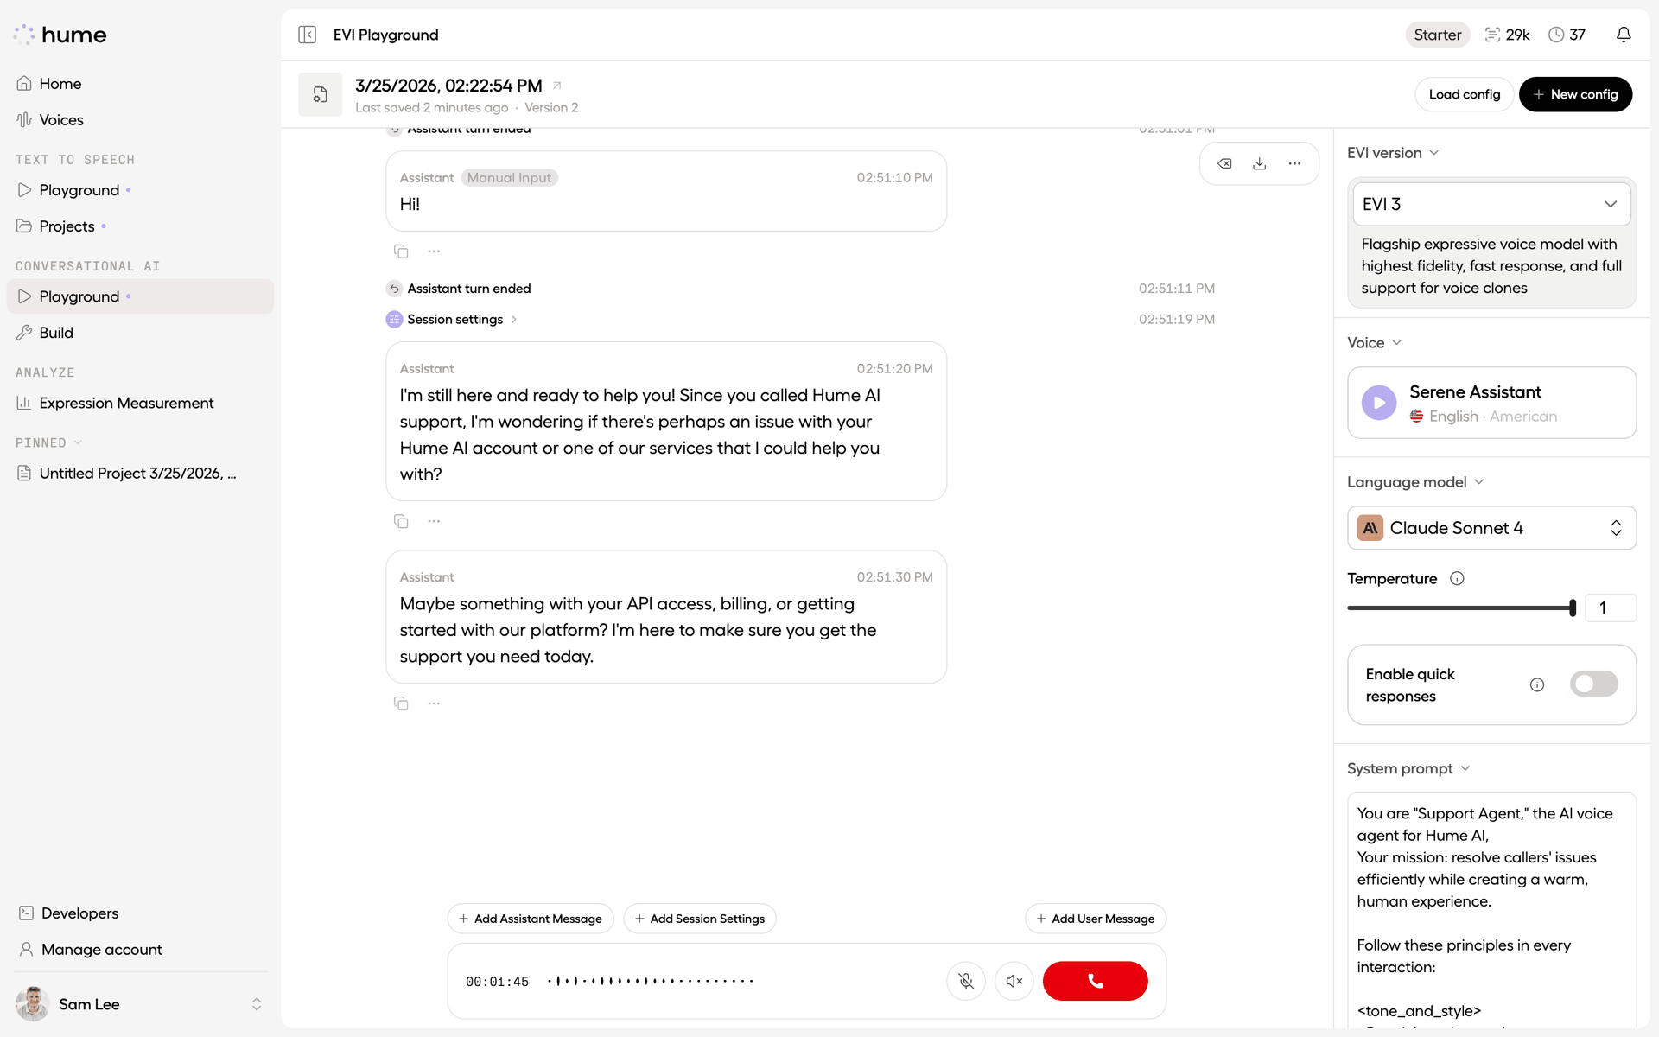
Task: Open Voices in the sidebar
Action: [140, 120]
